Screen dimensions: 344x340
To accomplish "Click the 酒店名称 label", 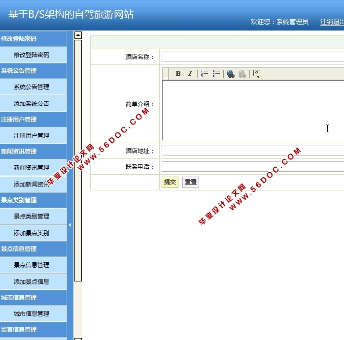I will pyautogui.click(x=139, y=57).
